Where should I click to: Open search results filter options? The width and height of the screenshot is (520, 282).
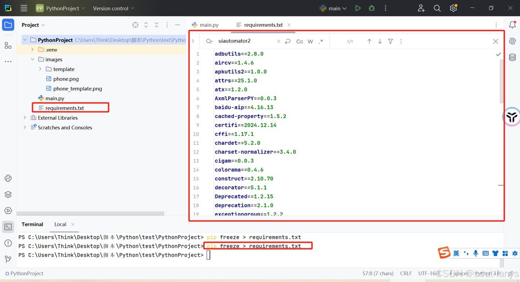pos(390,42)
